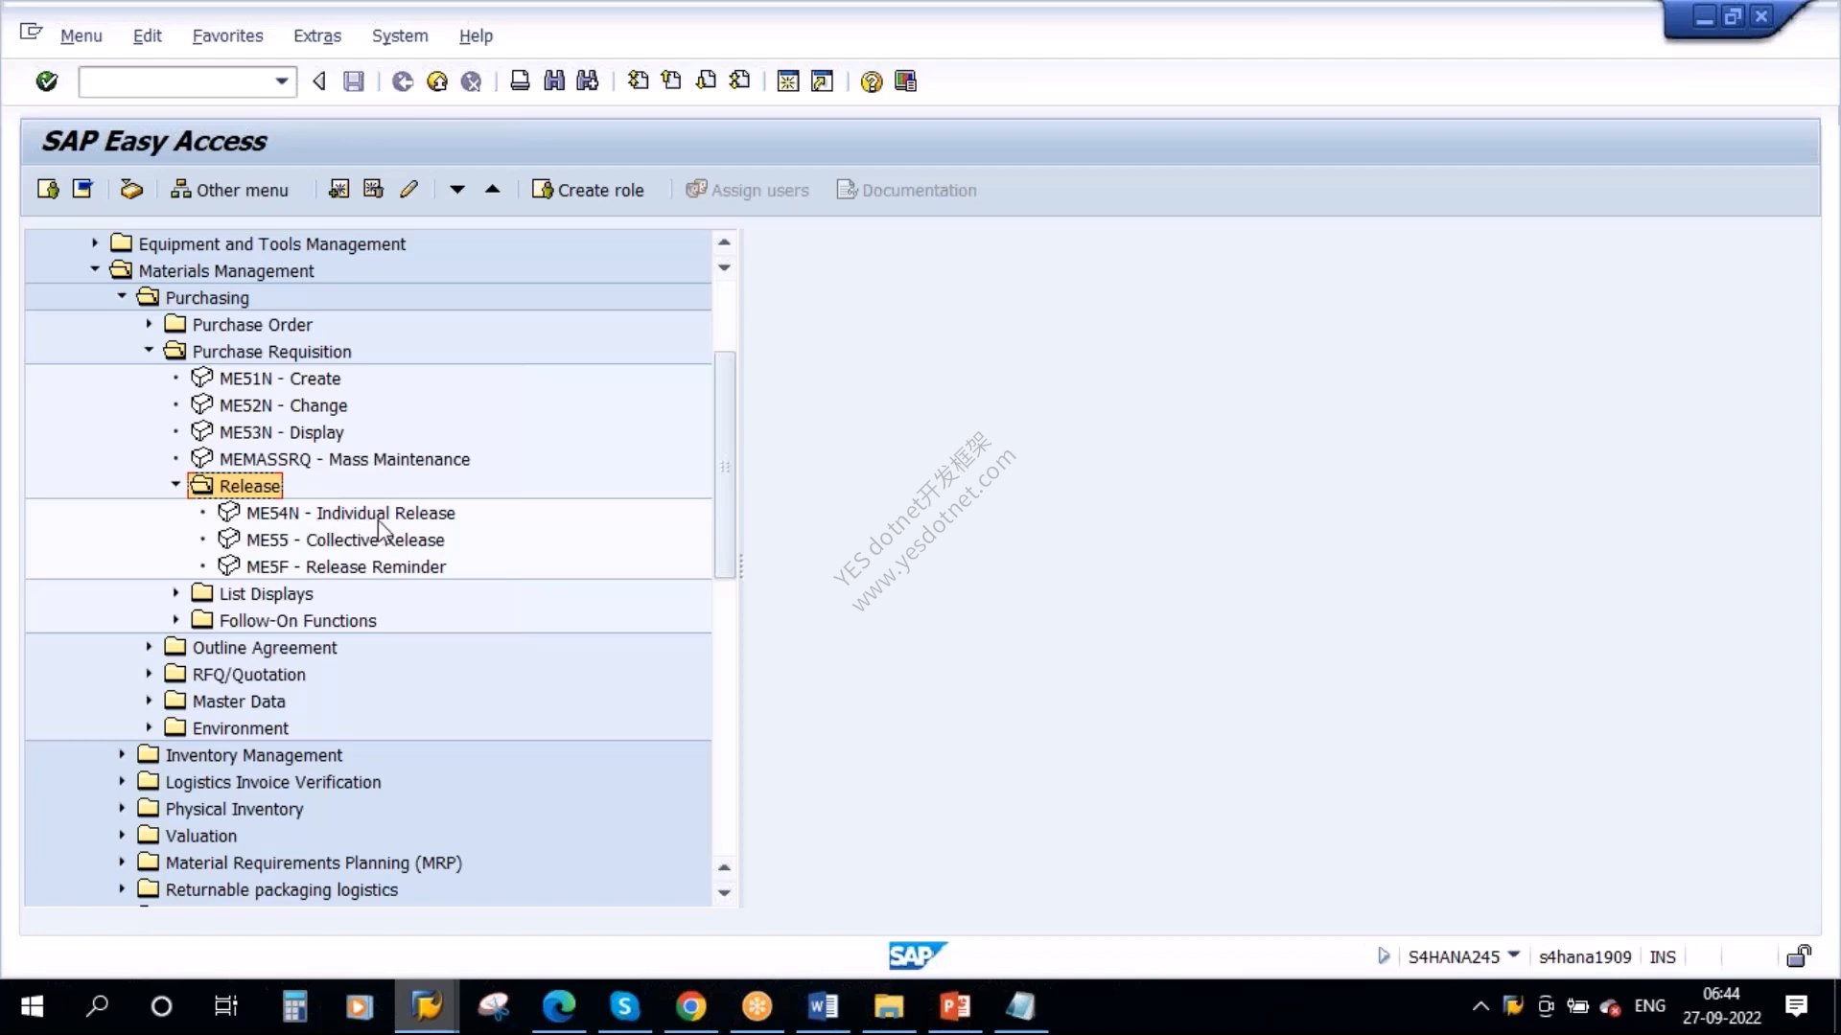The width and height of the screenshot is (1841, 1035).
Task: Open the command field dropdown arrow
Action: click(282, 81)
